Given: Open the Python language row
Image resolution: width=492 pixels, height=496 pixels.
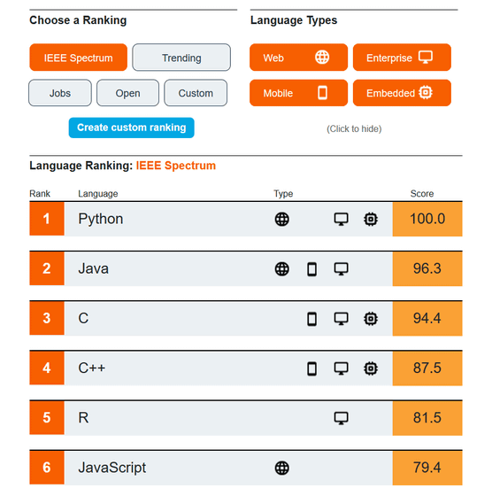Looking at the screenshot, I should tap(246, 219).
